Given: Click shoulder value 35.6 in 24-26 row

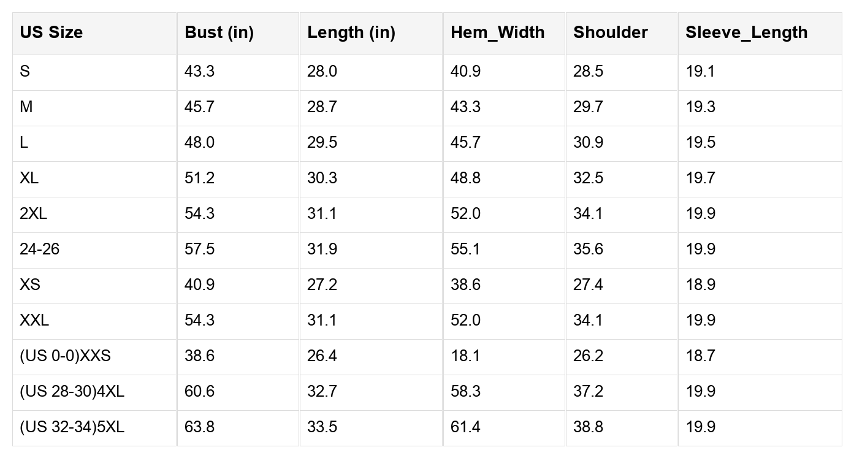Looking at the screenshot, I should click(x=588, y=249).
